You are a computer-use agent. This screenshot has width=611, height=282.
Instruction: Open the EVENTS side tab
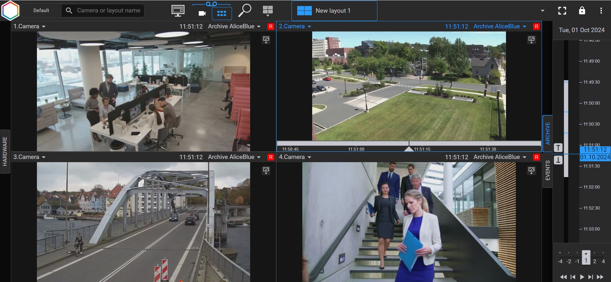click(548, 170)
